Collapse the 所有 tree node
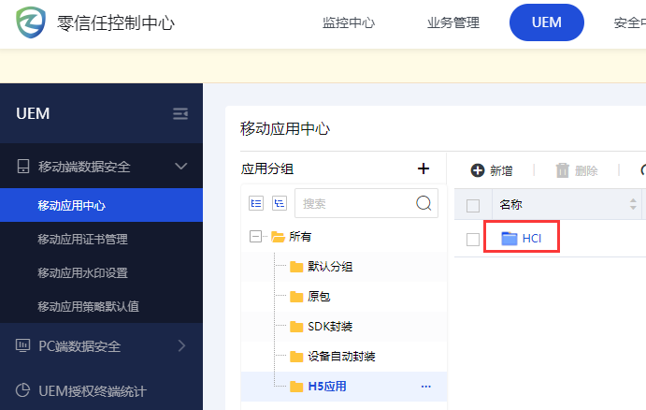Image resolution: width=646 pixels, height=410 pixels. click(256, 237)
